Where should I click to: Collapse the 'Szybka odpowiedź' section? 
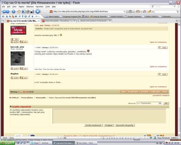tap(11, 107)
